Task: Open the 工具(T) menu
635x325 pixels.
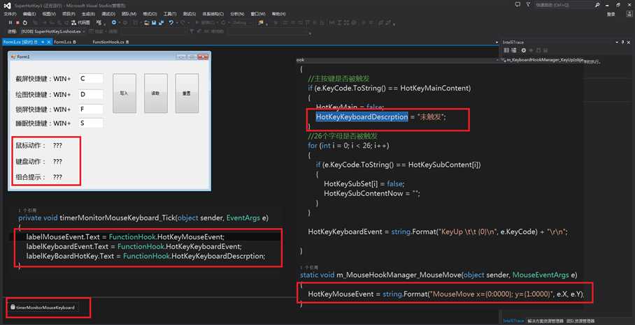Action: tap(170, 14)
